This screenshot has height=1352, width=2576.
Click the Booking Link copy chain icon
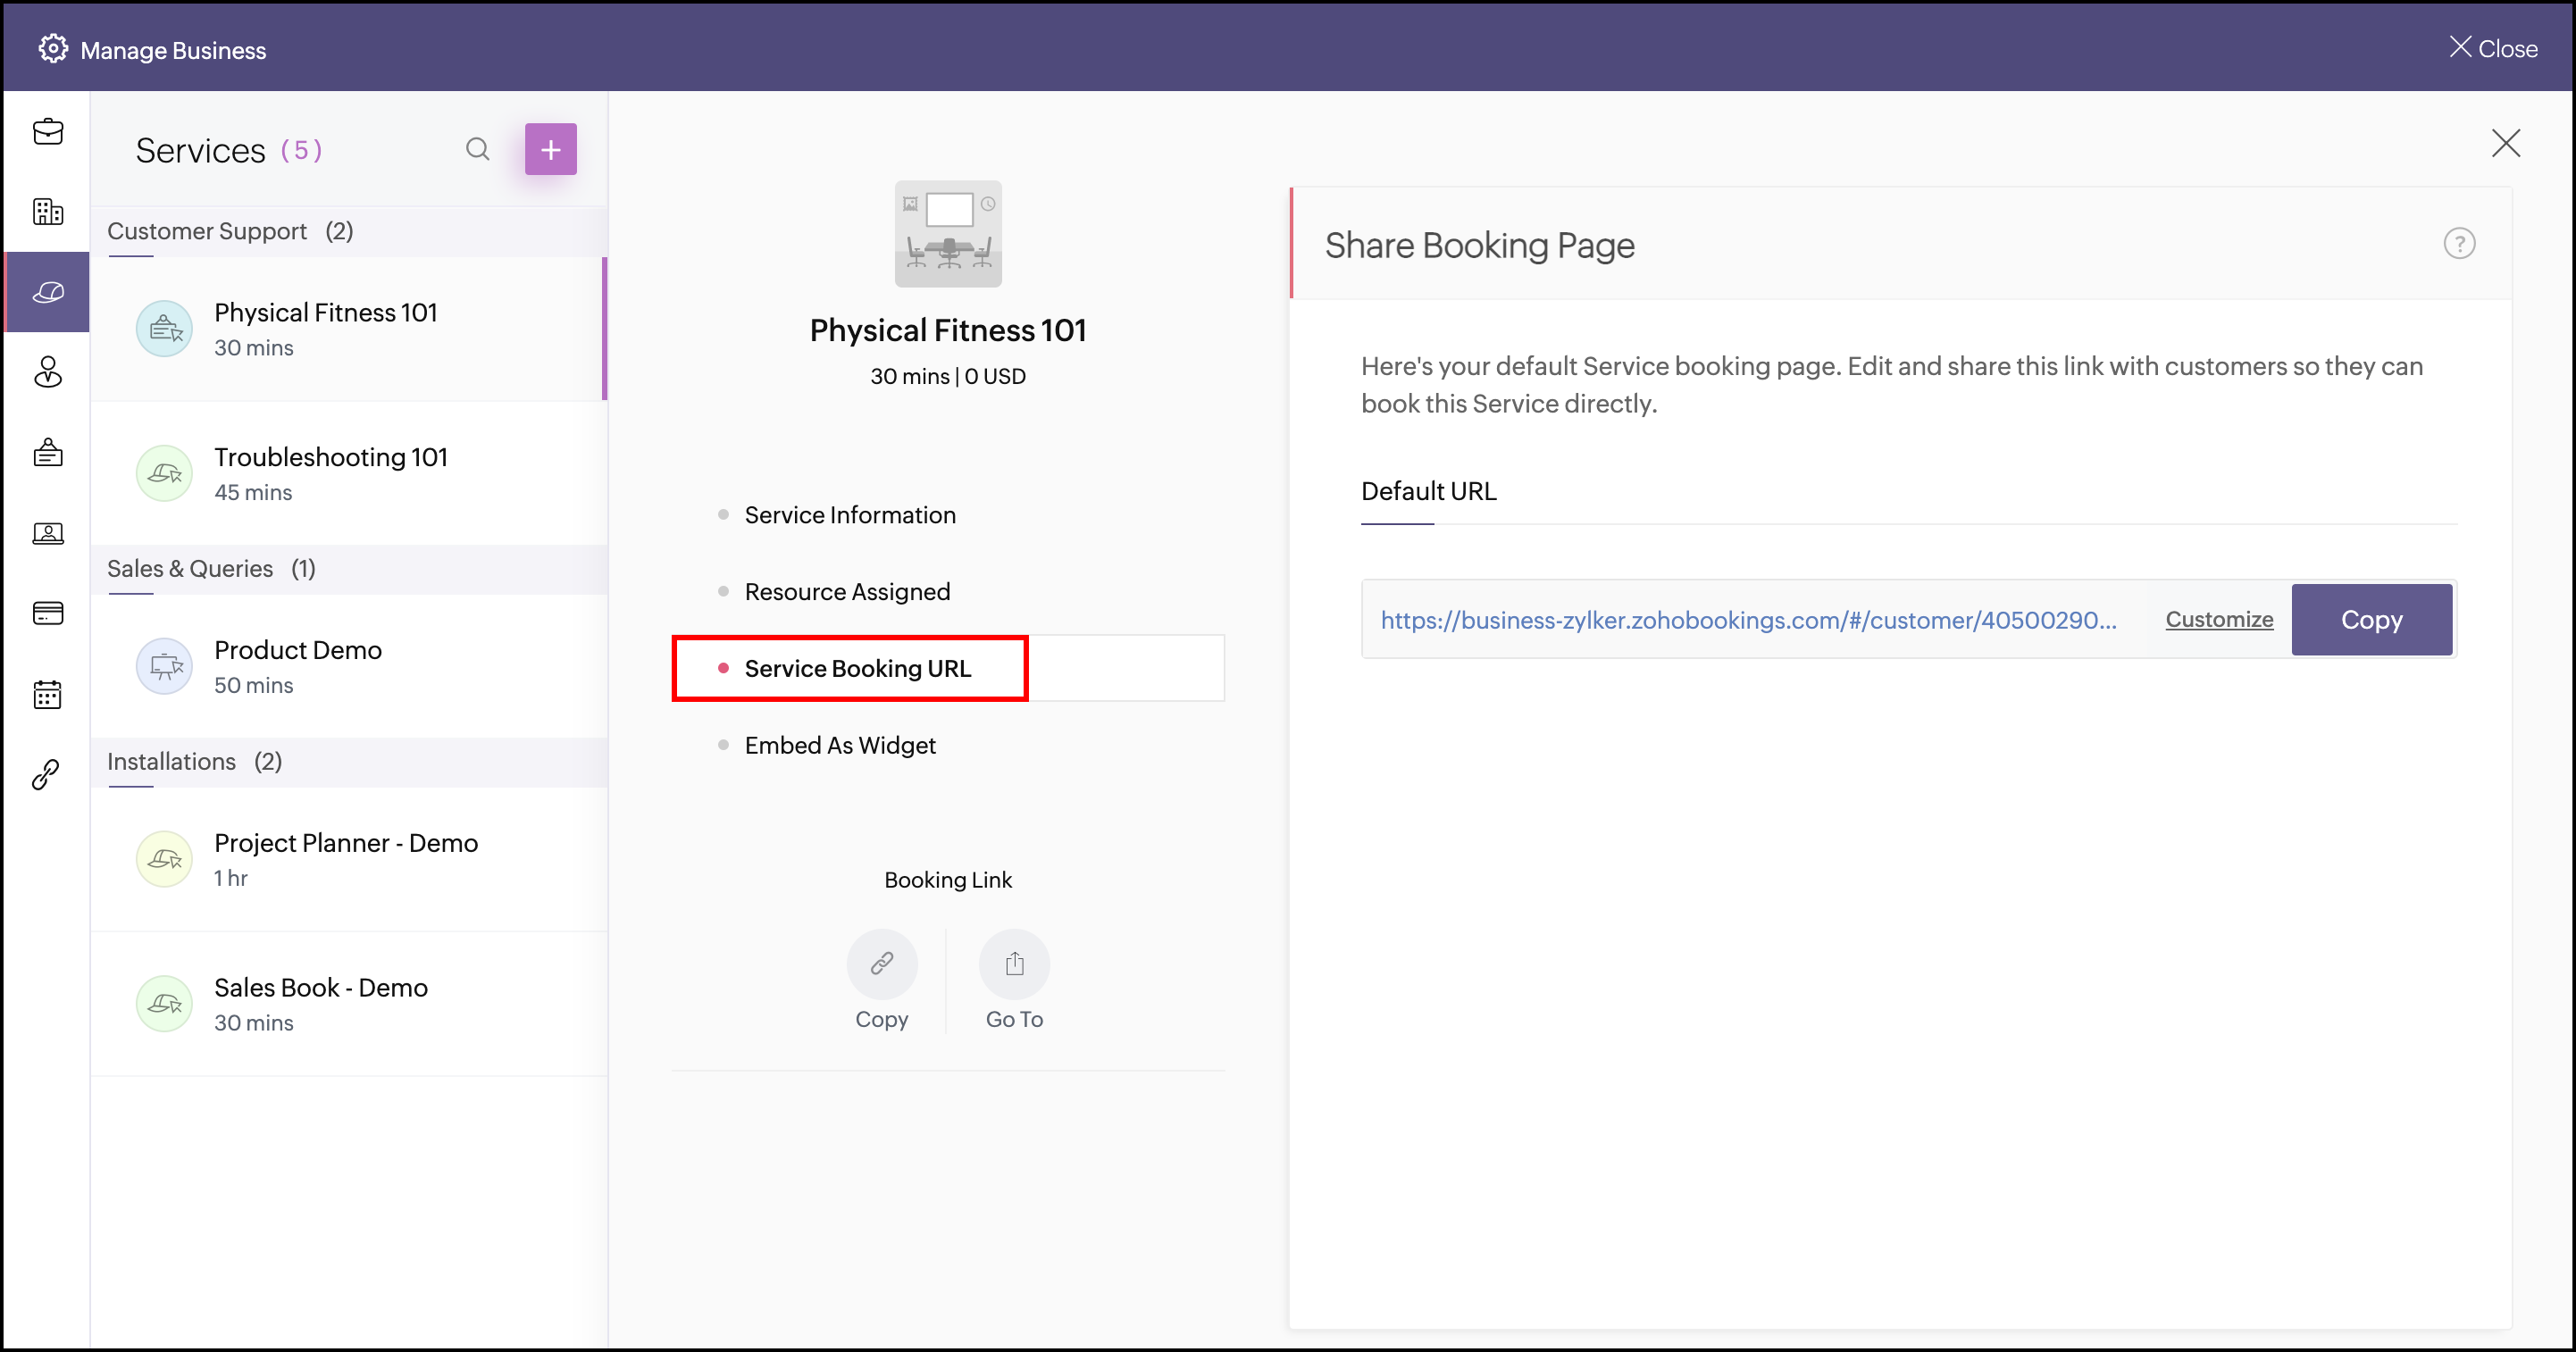(881, 964)
